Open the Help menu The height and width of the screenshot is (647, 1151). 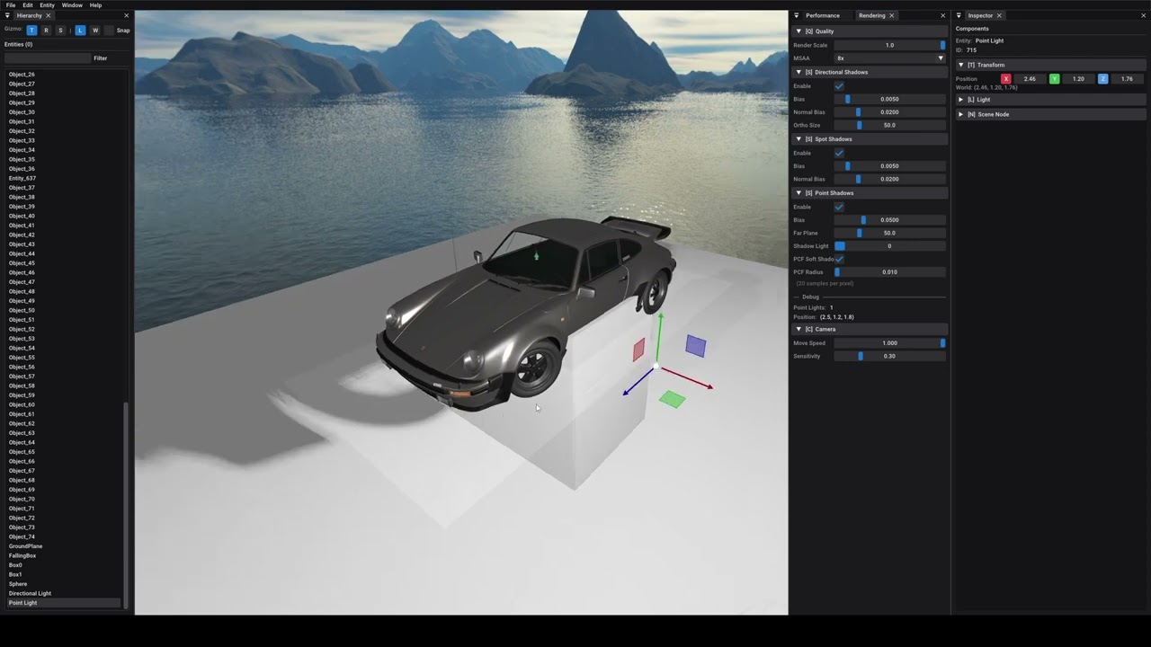coord(95,5)
